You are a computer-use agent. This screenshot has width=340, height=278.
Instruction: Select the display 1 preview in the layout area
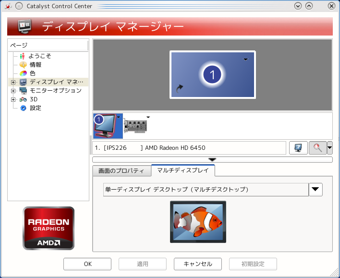(213, 74)
